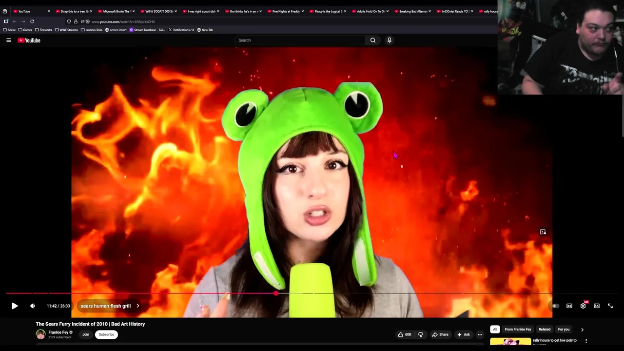Open the 'sears human flesh grill' chapter

[x=110, y=306]
